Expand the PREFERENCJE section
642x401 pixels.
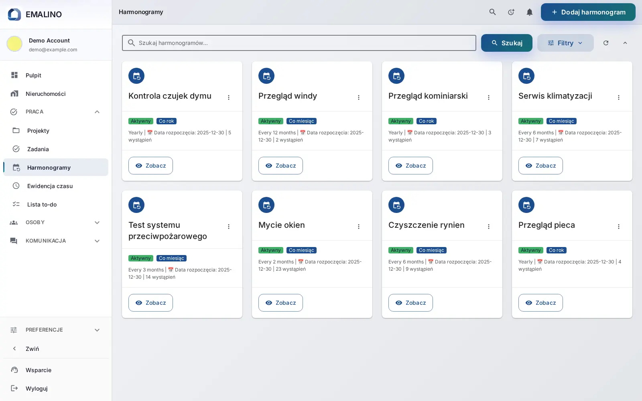pos(55,330)
